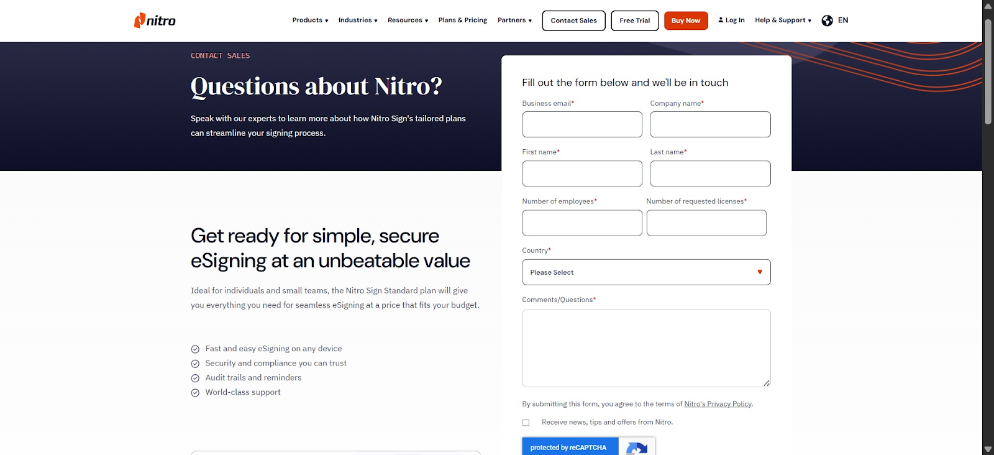The width and height of the screenshot is (994, 455).
Task: Start a Free Trial
Action: (635, 21)
